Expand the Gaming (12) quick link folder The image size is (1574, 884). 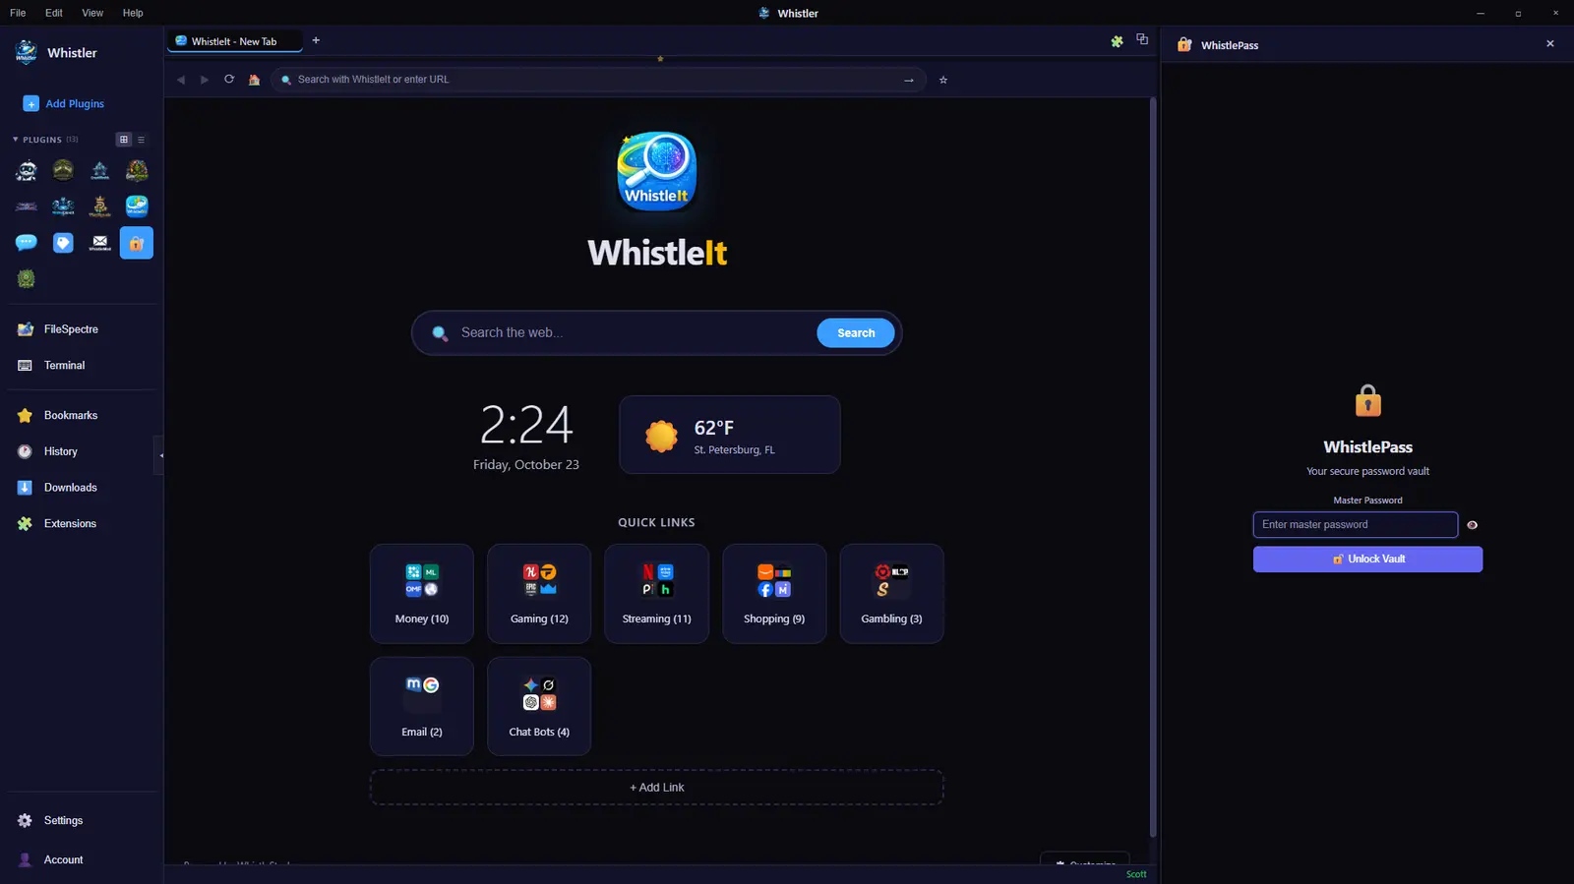pos(539,594)
